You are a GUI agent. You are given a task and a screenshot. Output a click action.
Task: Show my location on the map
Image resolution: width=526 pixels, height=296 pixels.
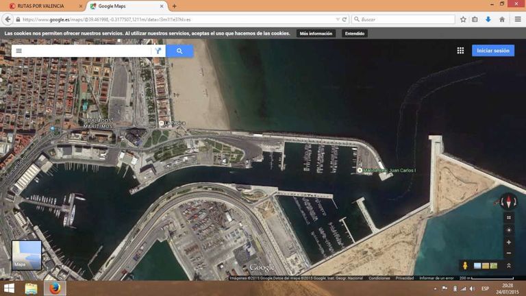pyautogui.click(x=508, y=230)
